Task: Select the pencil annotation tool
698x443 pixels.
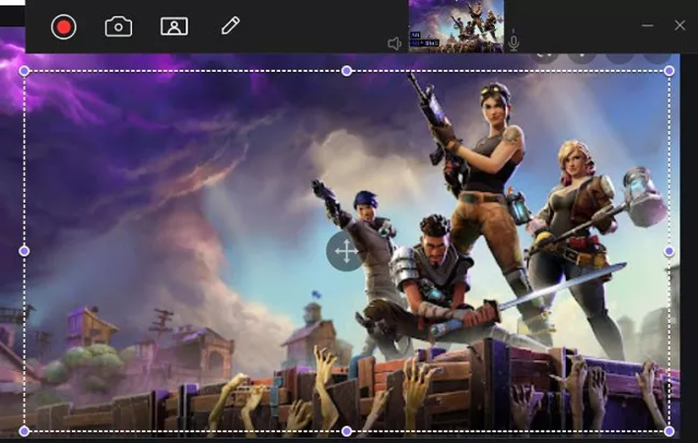Action: (x=230, y=26)
